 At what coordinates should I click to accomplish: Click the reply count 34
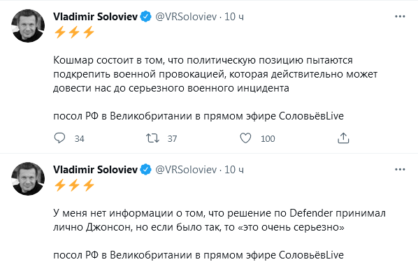[79, 138]
